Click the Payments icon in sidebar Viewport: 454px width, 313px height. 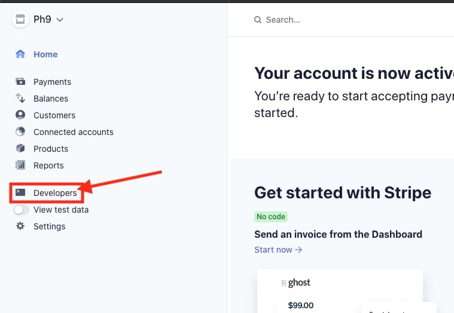point(20,82)
